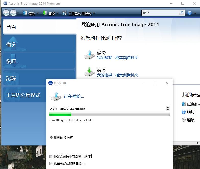
Task: Minimize the Acronis True Image main window
Action: click(x=171, y=3)
